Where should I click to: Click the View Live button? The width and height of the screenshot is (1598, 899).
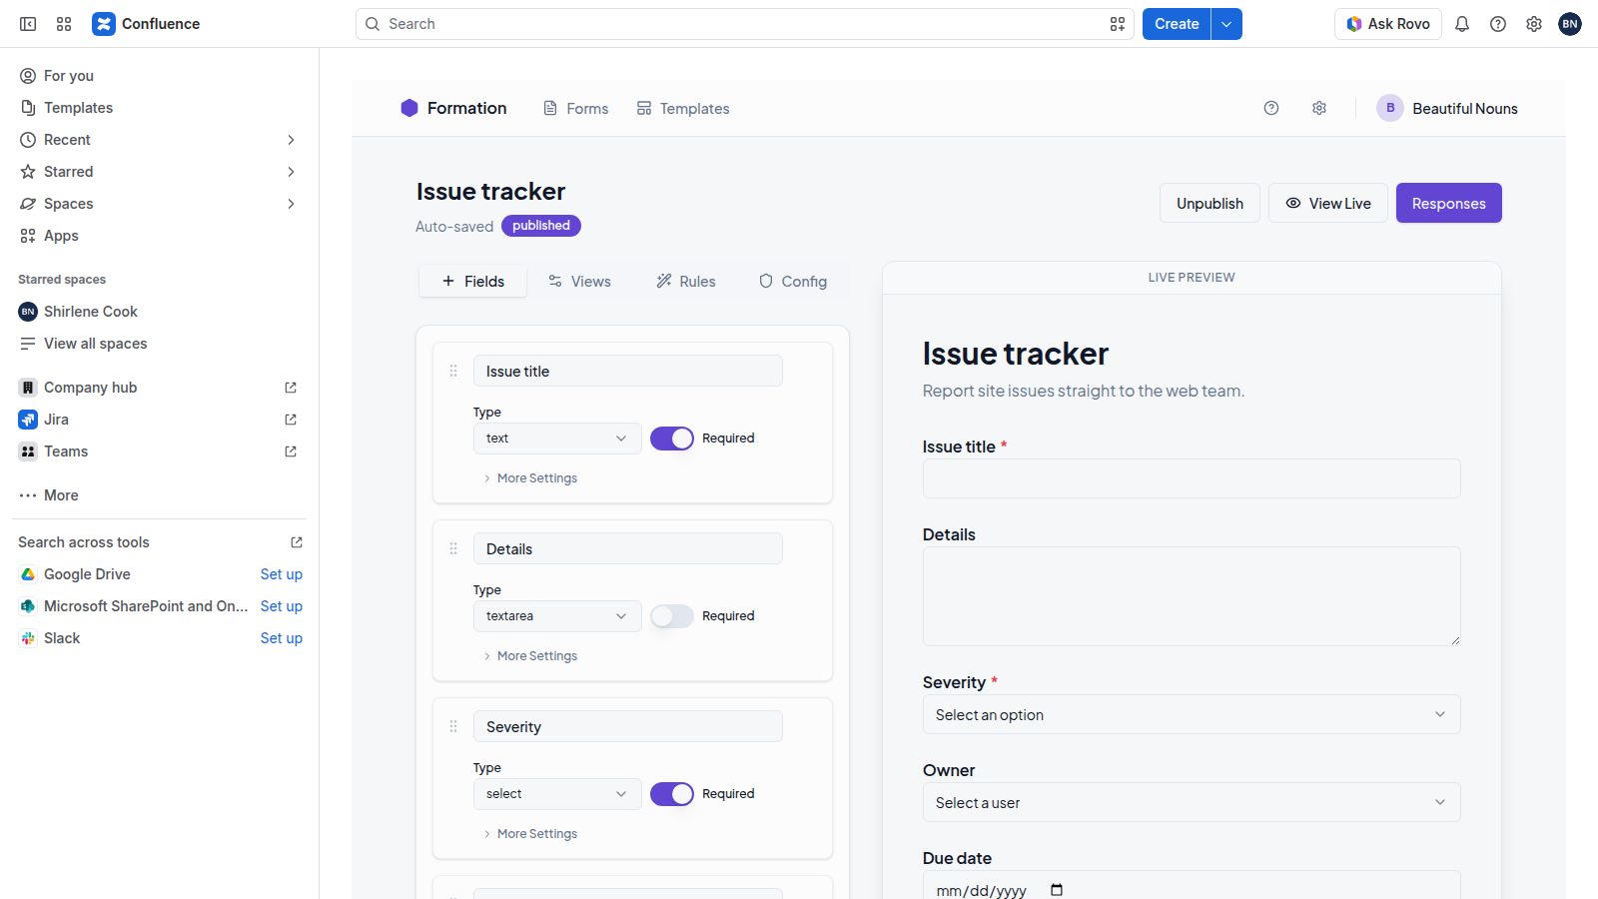click(x=1327, y=203)
